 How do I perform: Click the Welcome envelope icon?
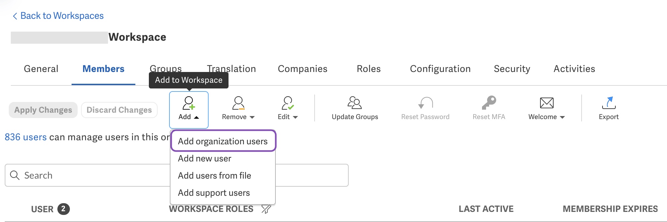546,103
